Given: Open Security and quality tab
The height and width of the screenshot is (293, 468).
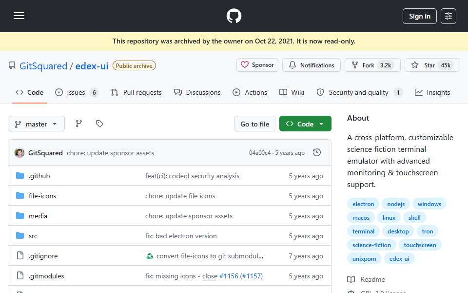Looking at the screenshot, I should (x=360, y=92).
